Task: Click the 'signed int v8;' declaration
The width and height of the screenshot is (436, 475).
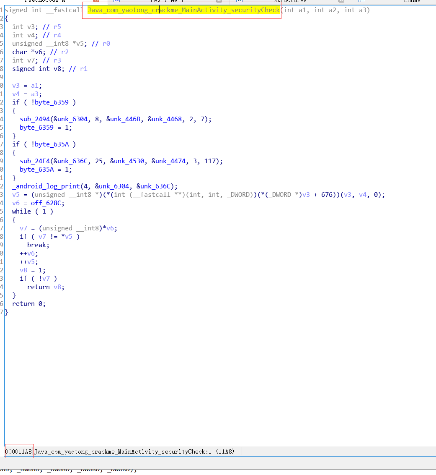Action: coord(38,69)
